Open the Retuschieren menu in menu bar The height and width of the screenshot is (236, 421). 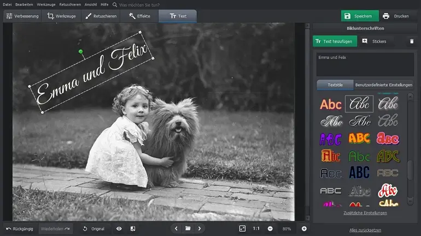point(70,4)
